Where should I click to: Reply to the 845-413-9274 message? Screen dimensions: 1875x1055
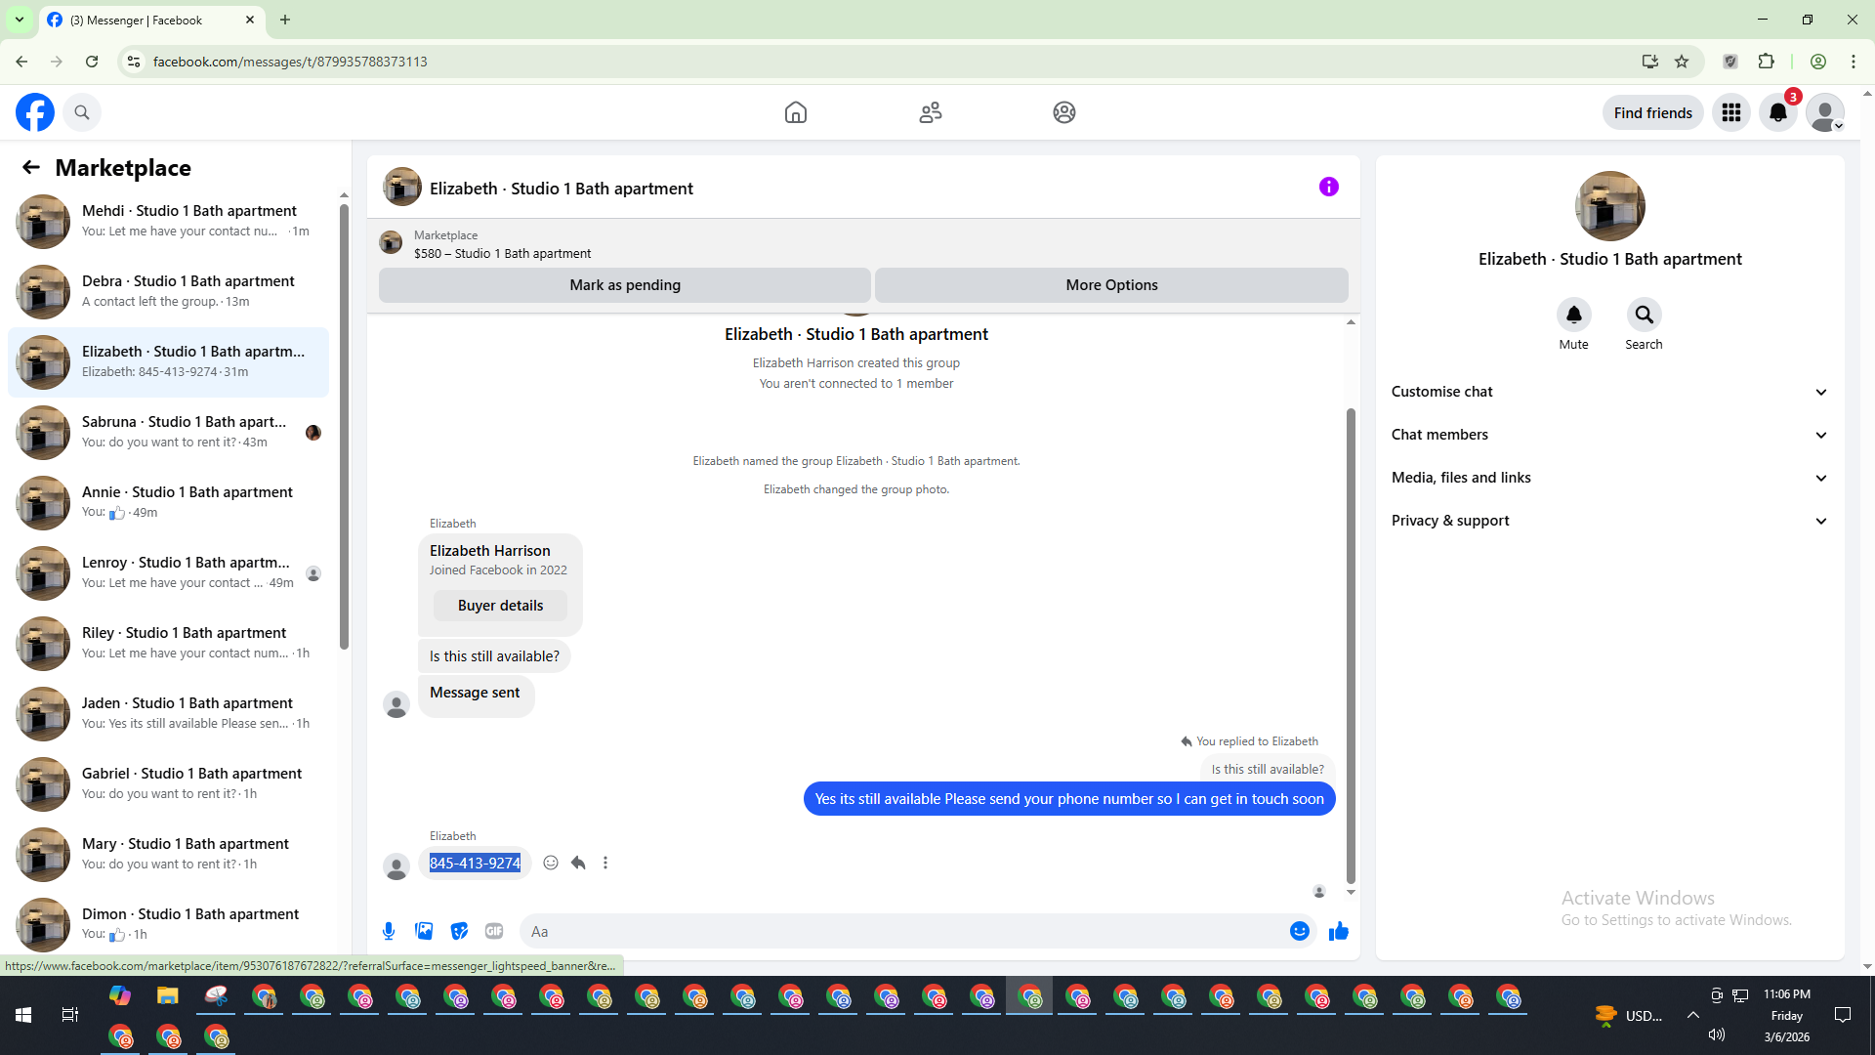(x=578, y=863)
